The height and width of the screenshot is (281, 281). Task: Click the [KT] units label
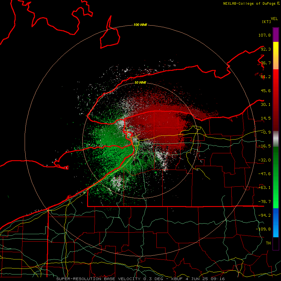pyautogui.click(x=267, y=22)
